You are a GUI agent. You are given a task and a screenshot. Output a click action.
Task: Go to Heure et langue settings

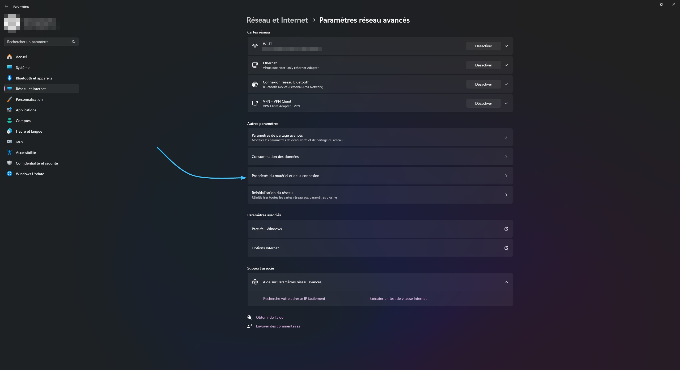point(29,131)
